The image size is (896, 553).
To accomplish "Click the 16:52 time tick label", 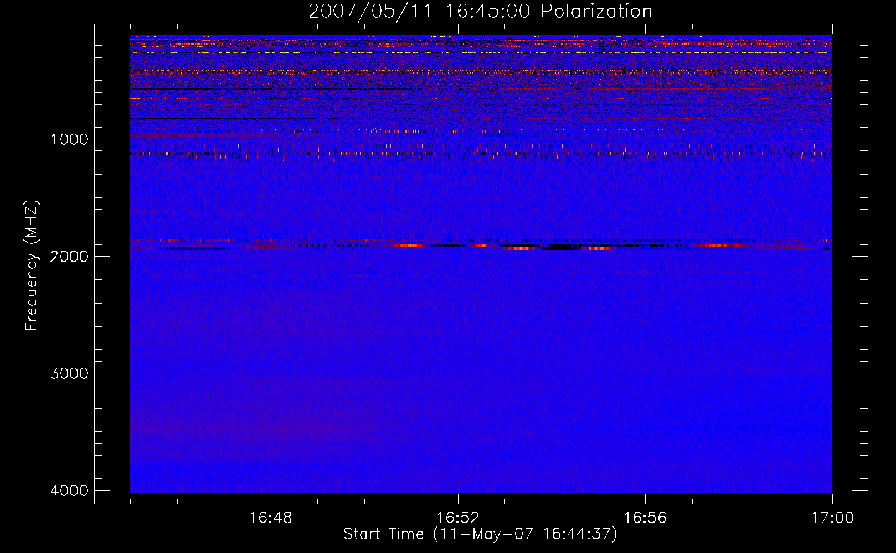I will pyautogui.click(x=457, y=518).
